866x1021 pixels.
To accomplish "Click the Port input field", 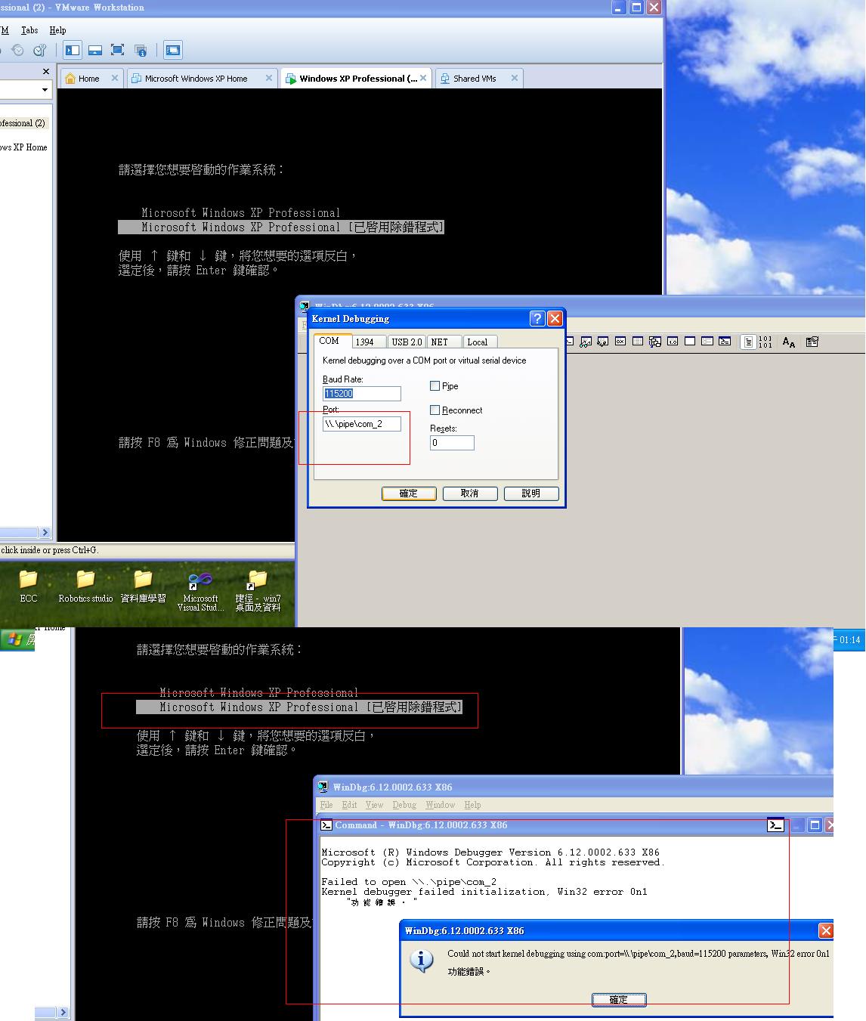I will (x=362, y=424).
